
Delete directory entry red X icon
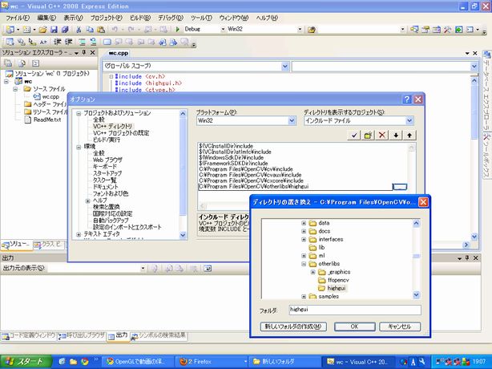pos(382,136)
